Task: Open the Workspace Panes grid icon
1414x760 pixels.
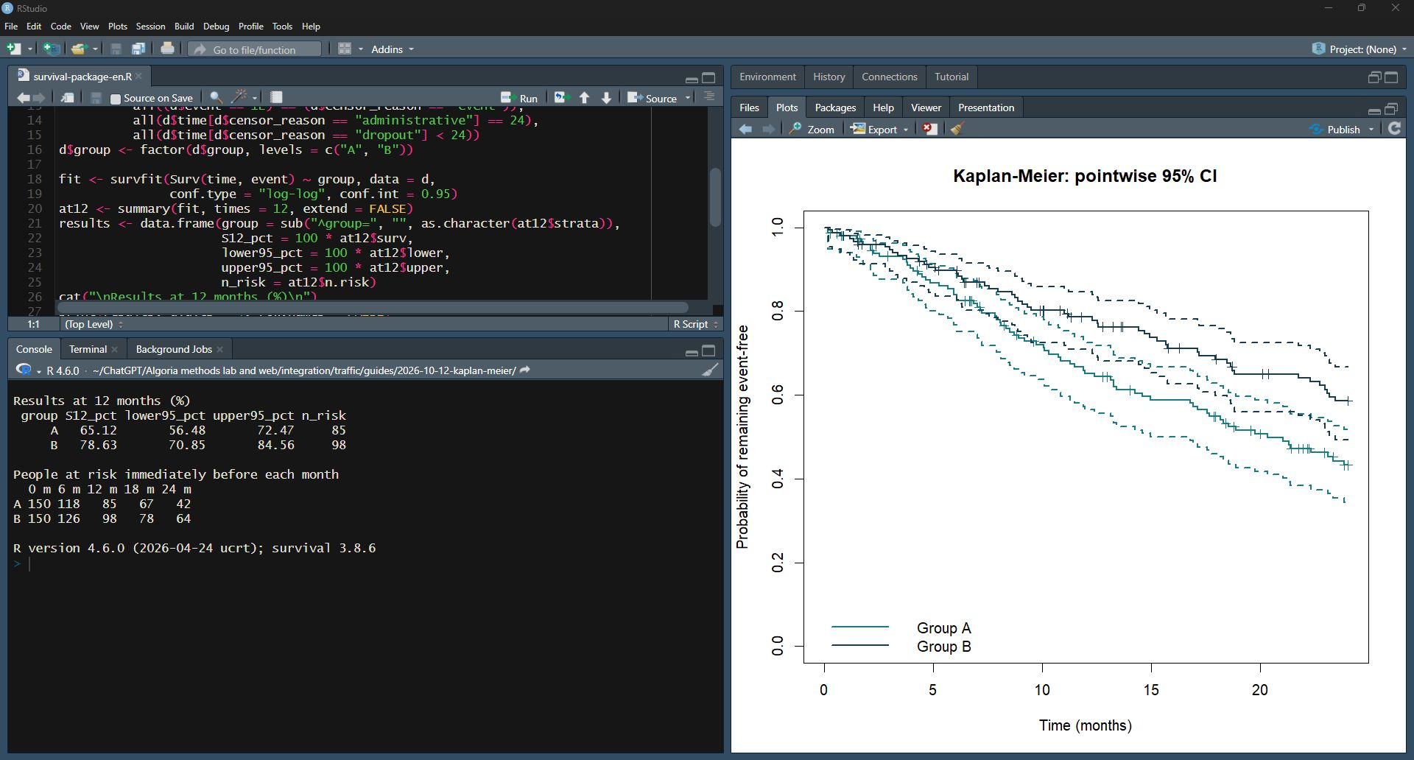Action: 344,49
